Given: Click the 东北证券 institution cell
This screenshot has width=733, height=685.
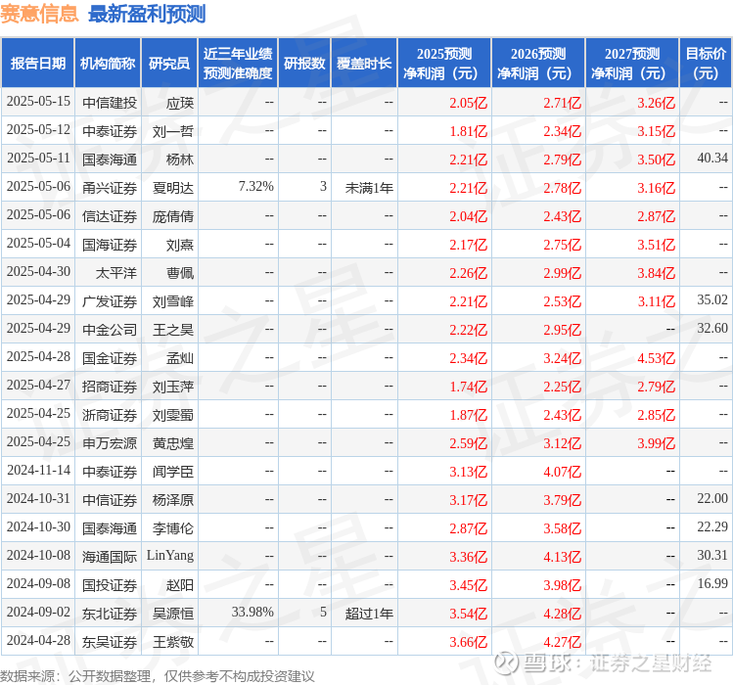Looking at the screenshot, I should click(110, 614).
